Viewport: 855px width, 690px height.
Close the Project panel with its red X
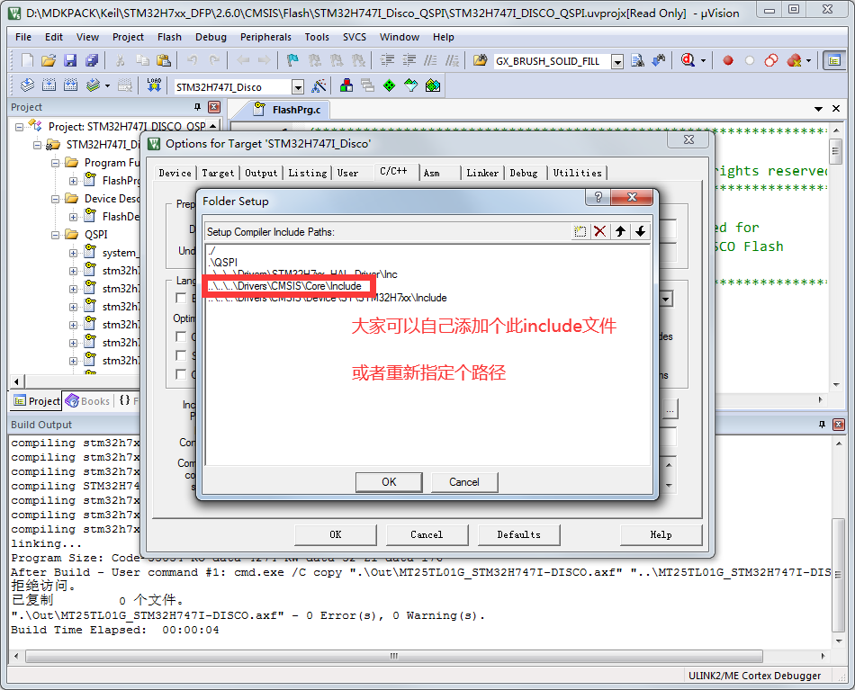point(214,107)
